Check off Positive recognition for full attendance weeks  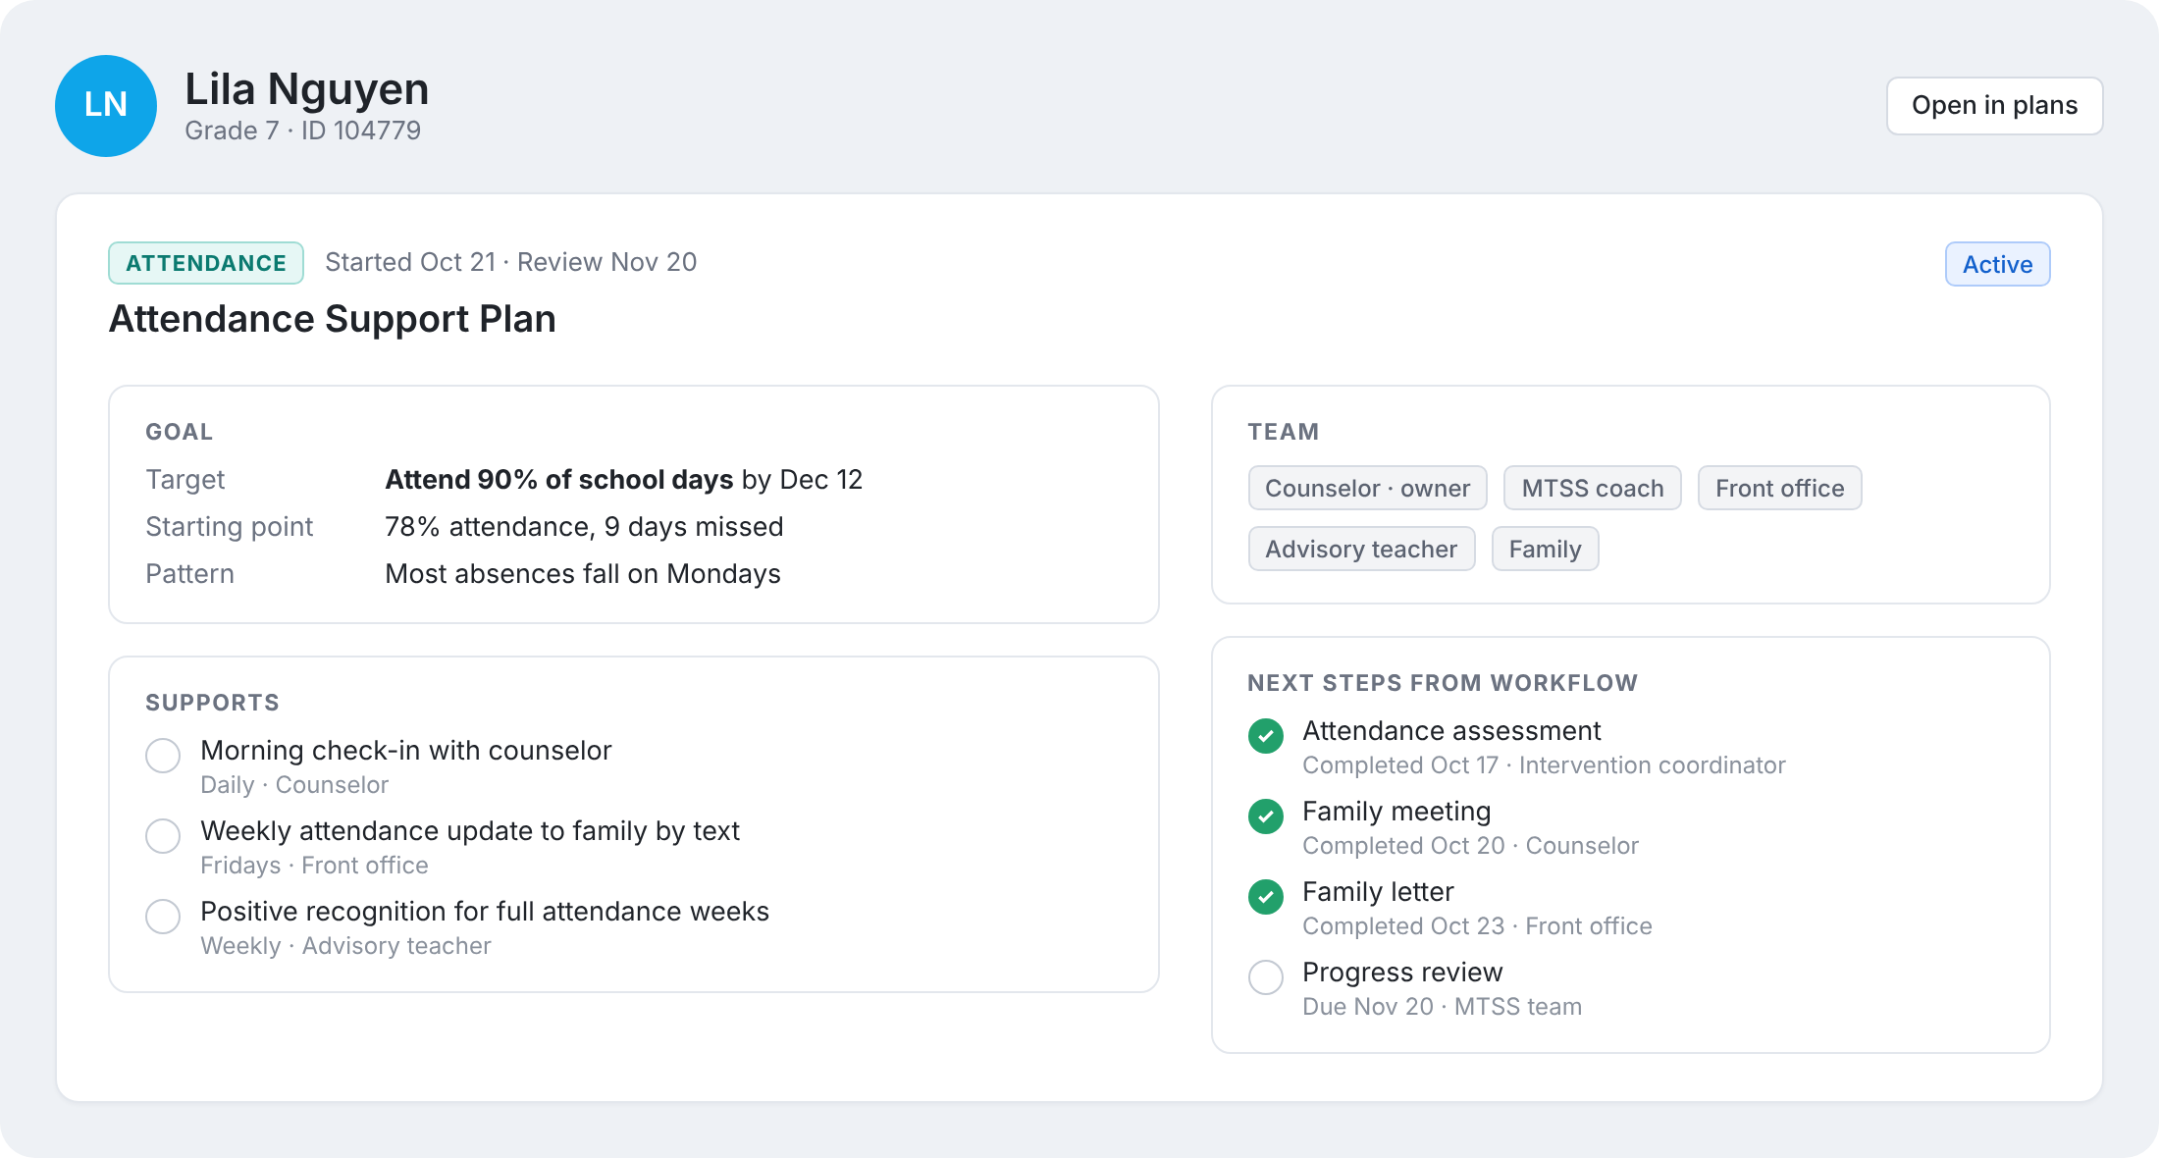coord(163,917)
